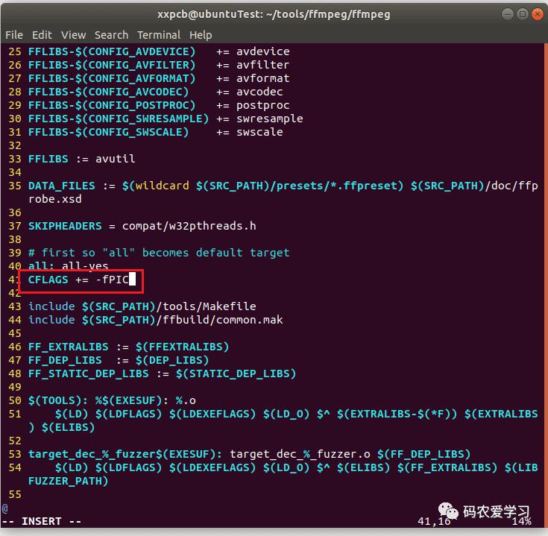Click the word avutil on line 33

[116, 159]
